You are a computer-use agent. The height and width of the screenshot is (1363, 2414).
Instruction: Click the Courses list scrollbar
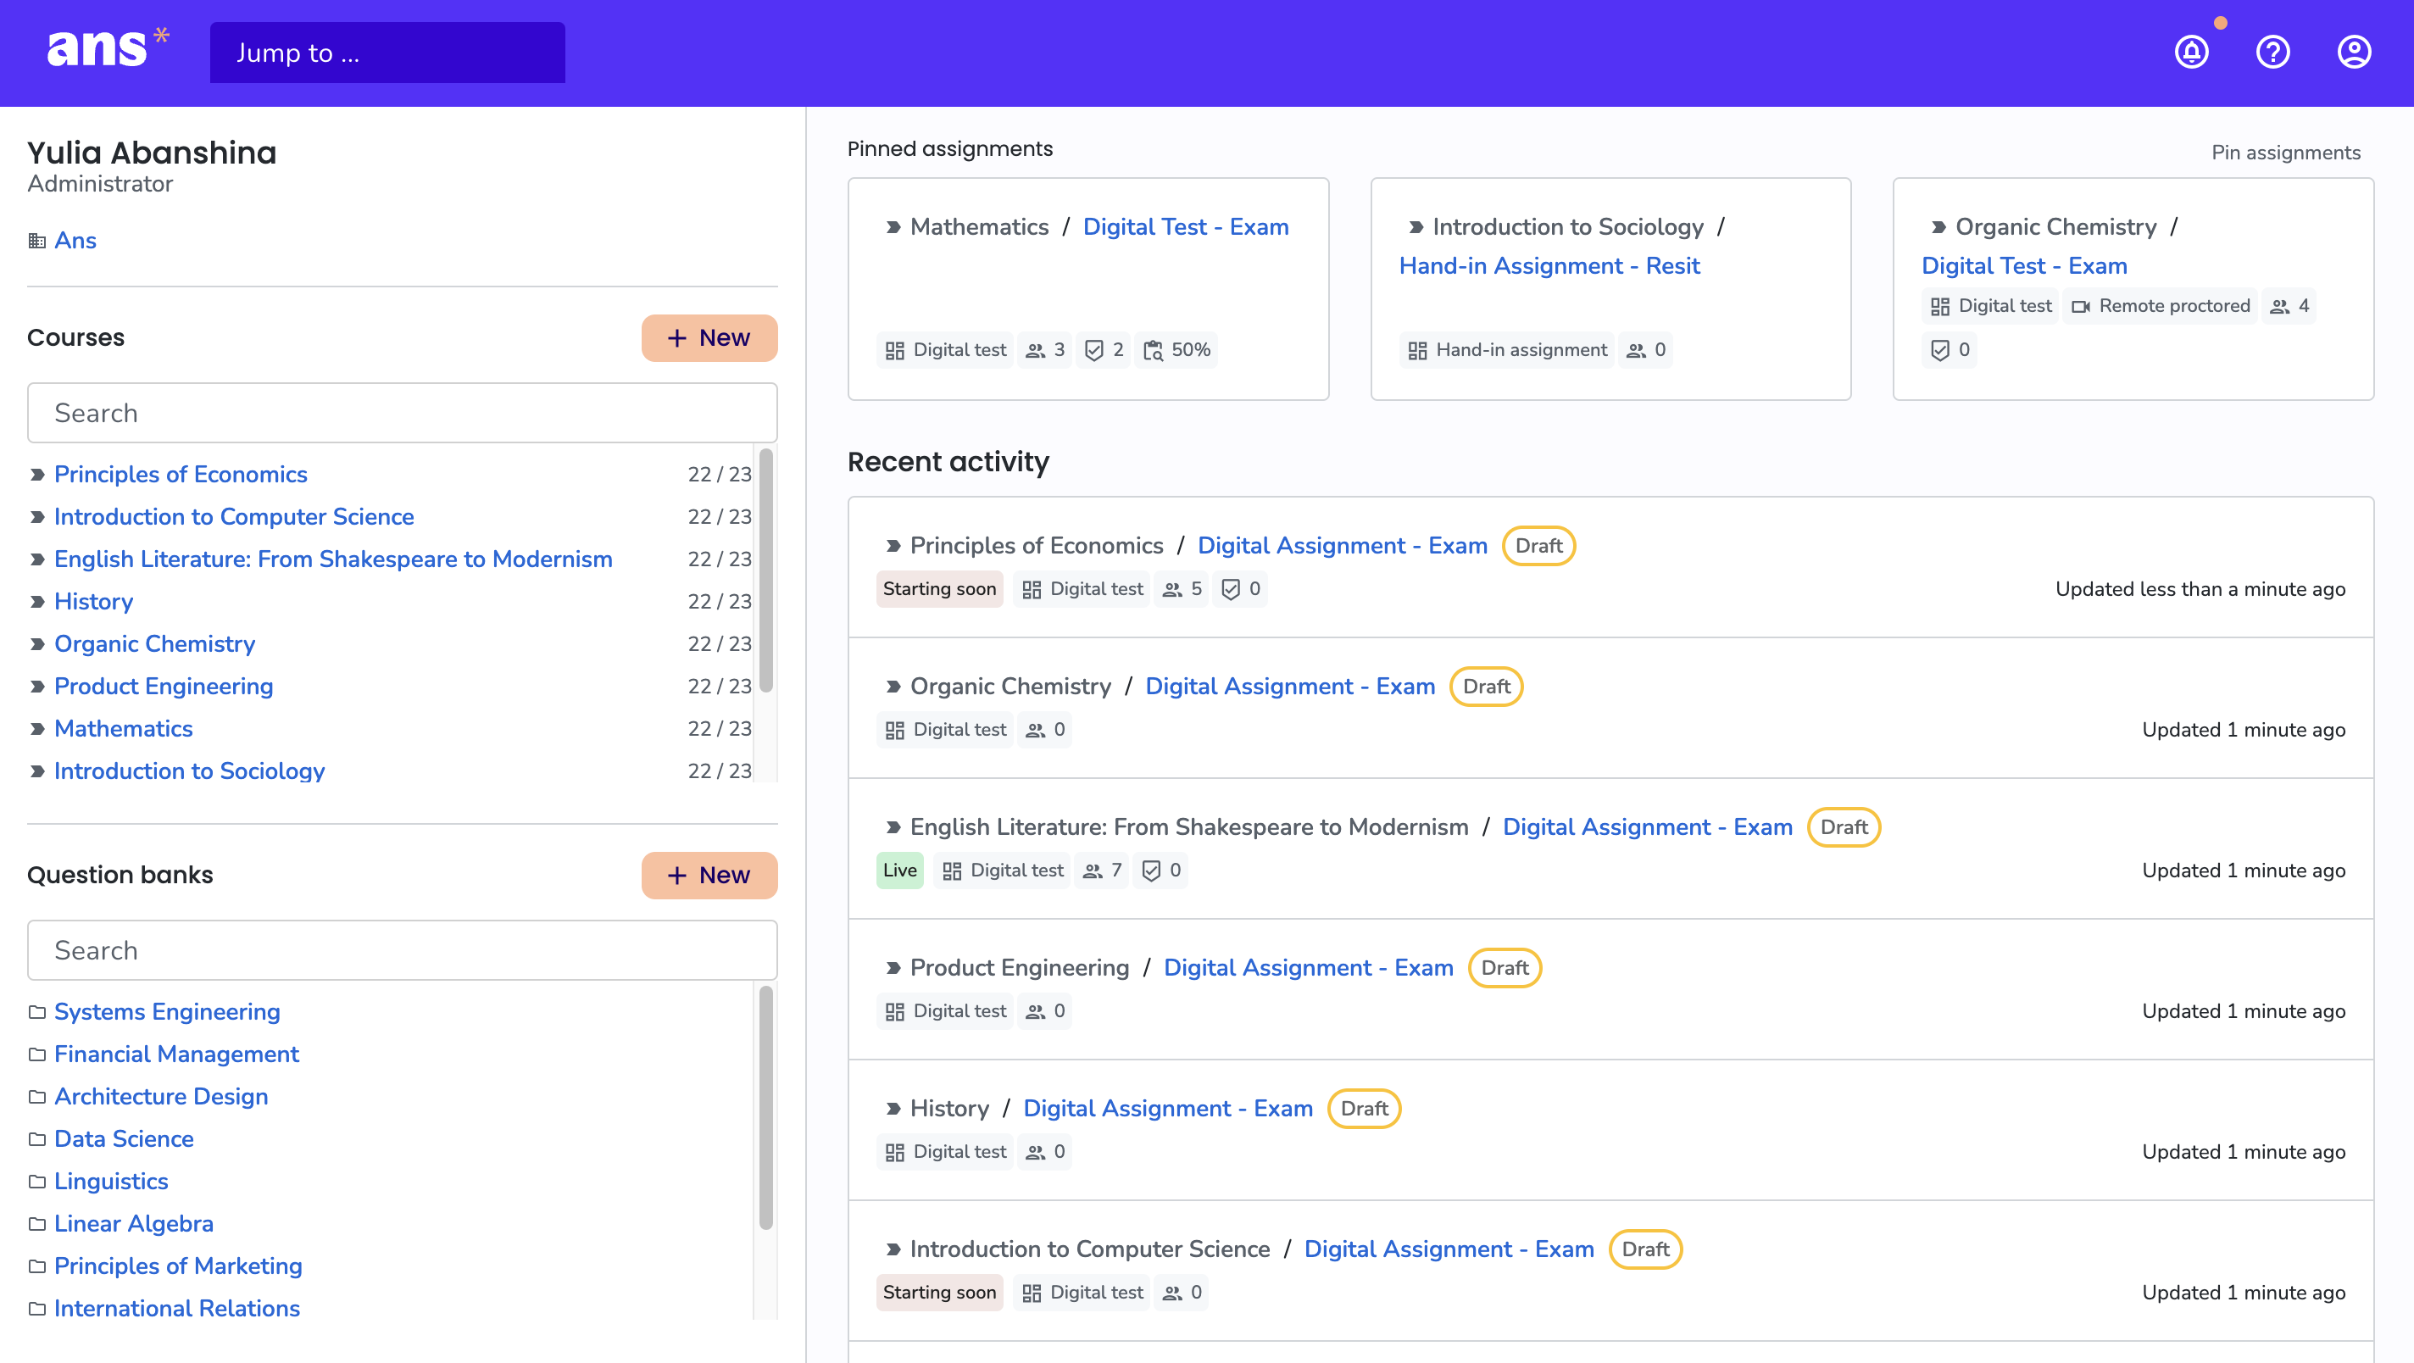[765, 570]
